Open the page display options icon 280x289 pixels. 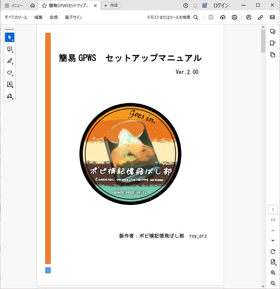tap(273, 262)
